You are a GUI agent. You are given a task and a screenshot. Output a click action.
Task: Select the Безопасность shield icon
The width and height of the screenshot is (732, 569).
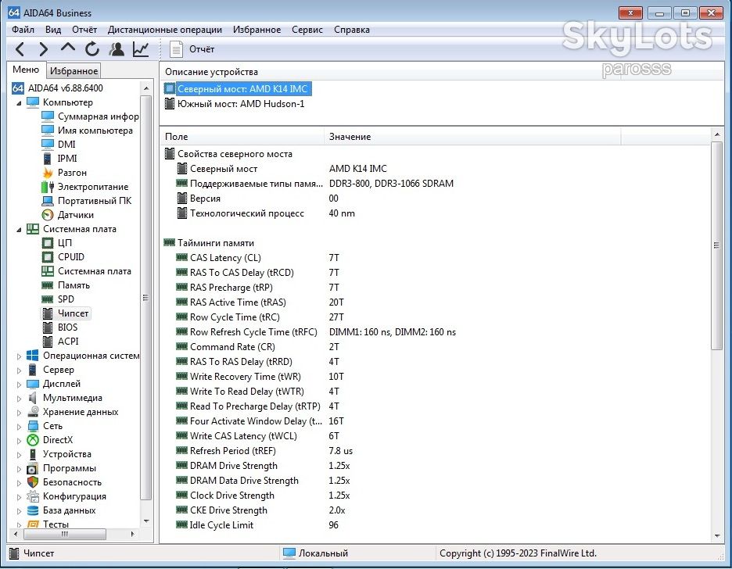(x=33, y=482)
